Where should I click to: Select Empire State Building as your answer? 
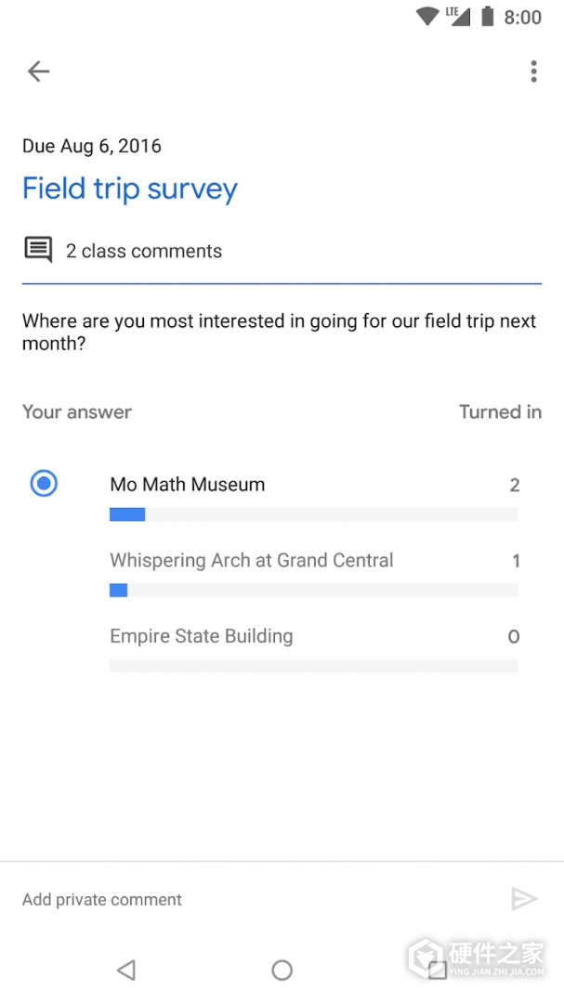(201, 636)
